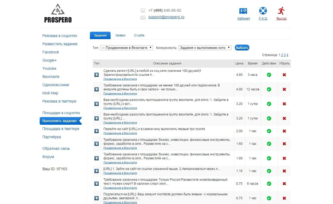Viewport: 333px width, 204px height.
Task: Select Выполнить задание in sidebar
Action: (61, 121)
